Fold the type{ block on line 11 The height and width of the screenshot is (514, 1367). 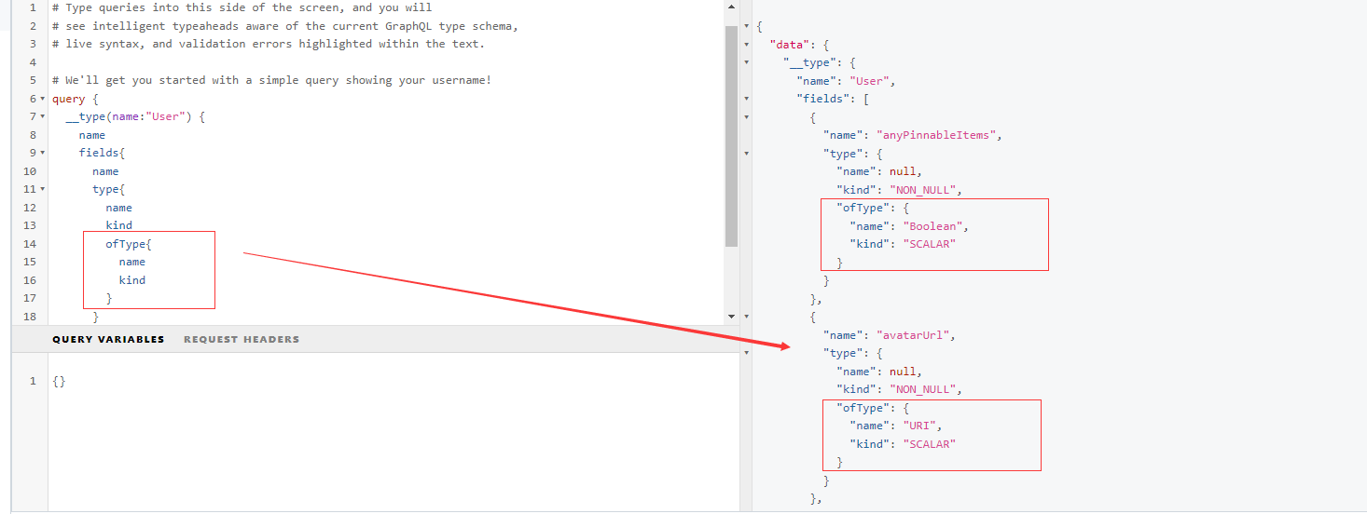click(44, 190)
